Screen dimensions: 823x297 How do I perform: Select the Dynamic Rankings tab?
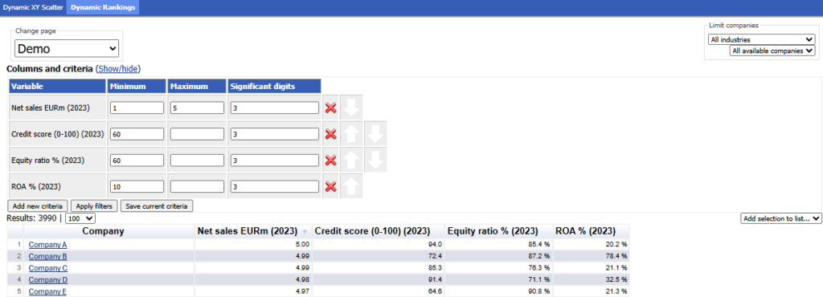pos(103,8)
